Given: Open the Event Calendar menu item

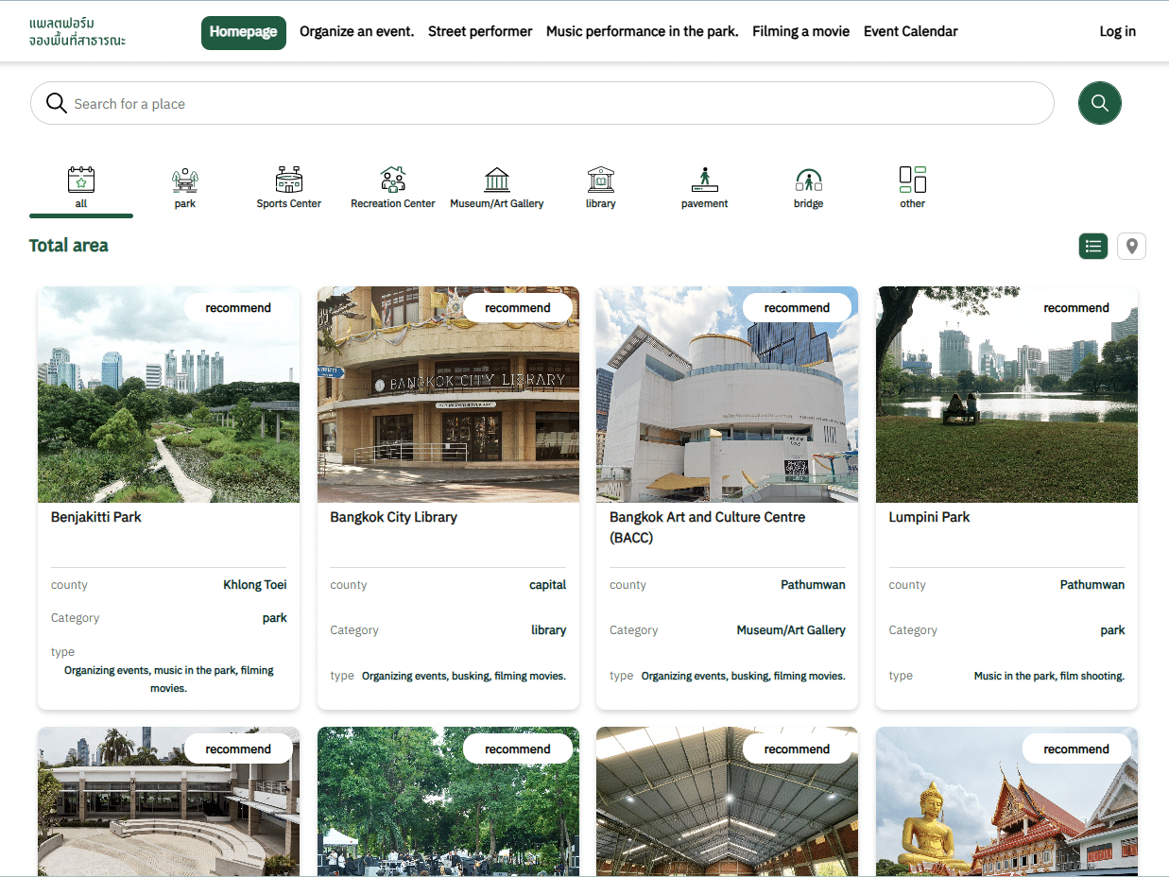Looking at the screenshot, I should (x=911, y=31).
